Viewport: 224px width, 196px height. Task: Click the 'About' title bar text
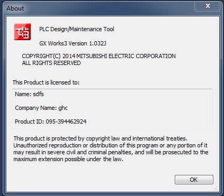(15, 8)
